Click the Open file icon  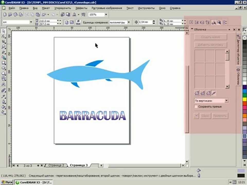pos(10,14)
